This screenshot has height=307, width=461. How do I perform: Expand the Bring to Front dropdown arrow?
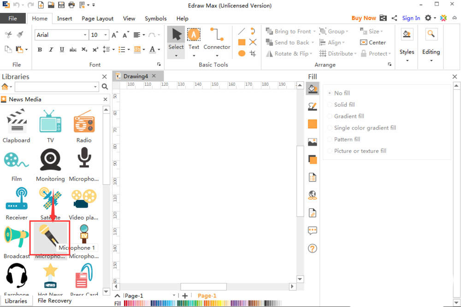[x=314, y=31]
